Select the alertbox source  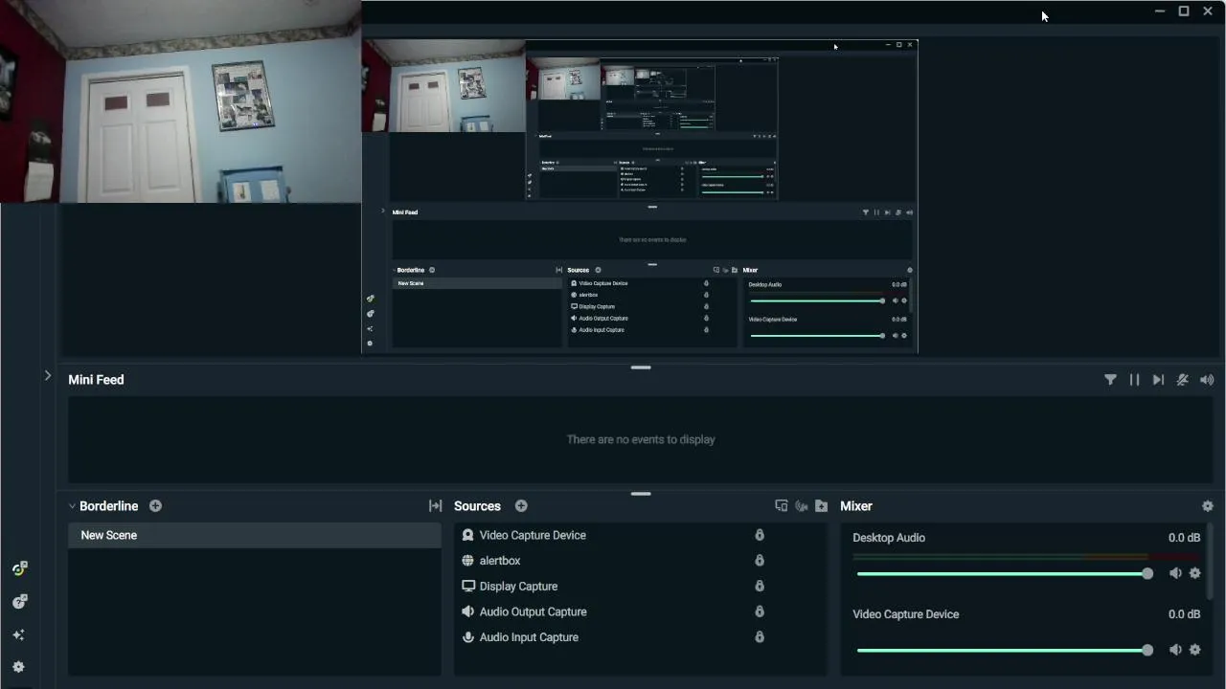640,561
